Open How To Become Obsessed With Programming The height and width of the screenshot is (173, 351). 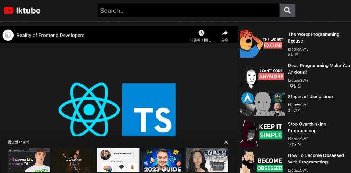[315, 158]
